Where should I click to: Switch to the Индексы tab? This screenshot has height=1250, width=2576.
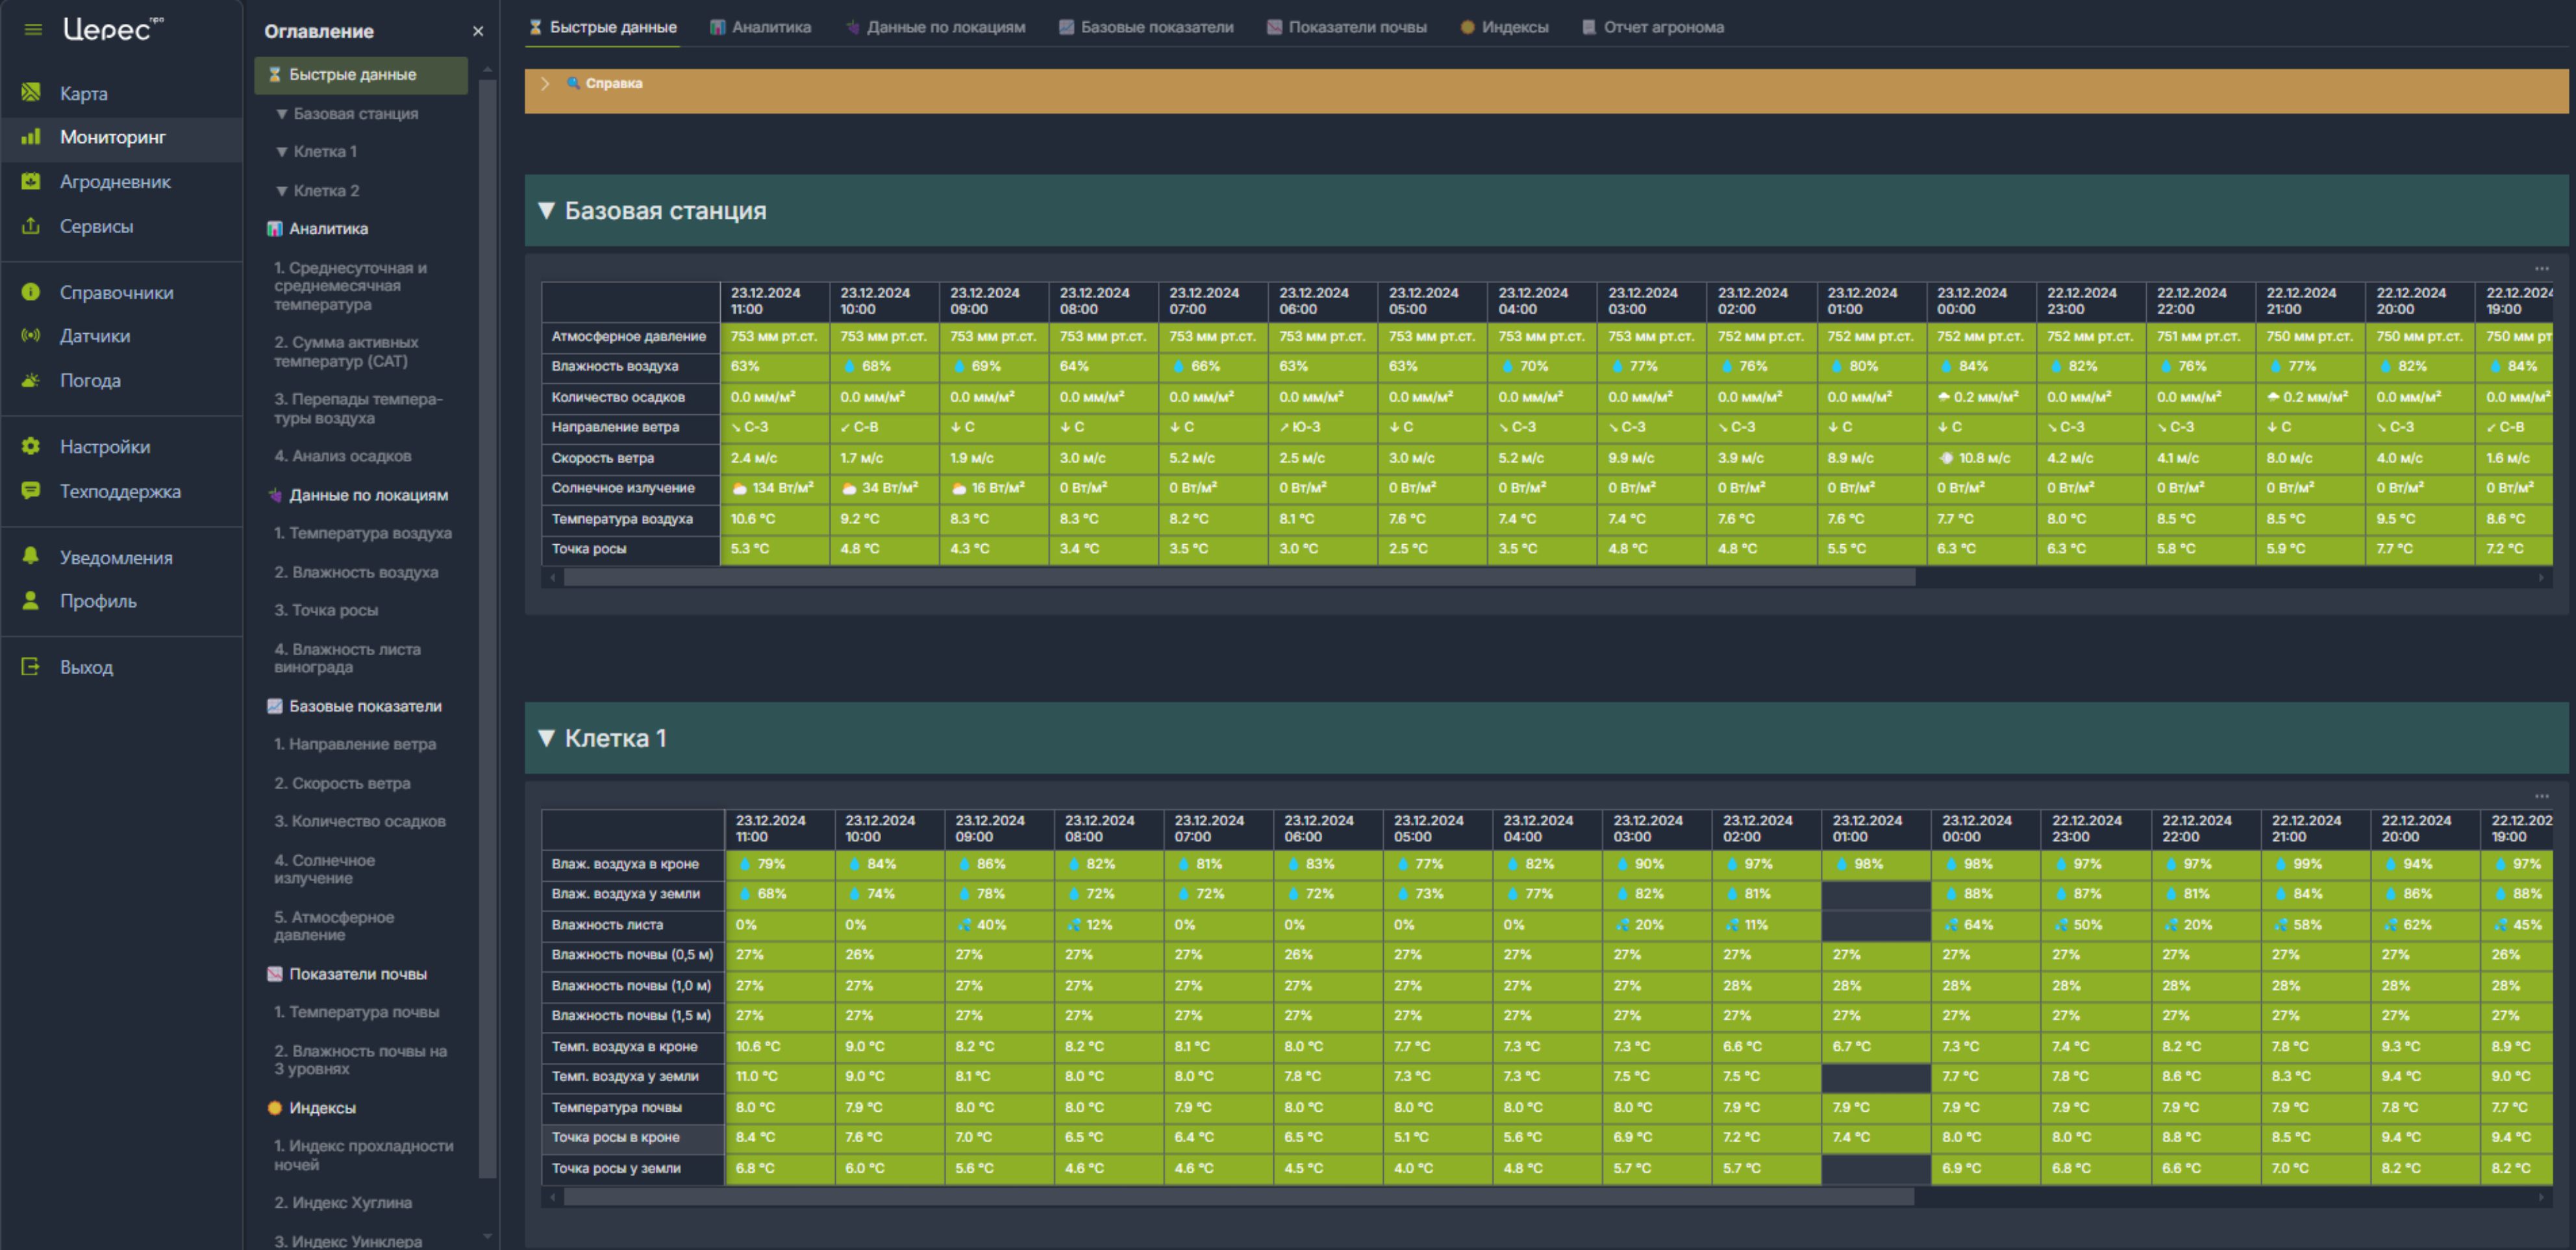1504,27
